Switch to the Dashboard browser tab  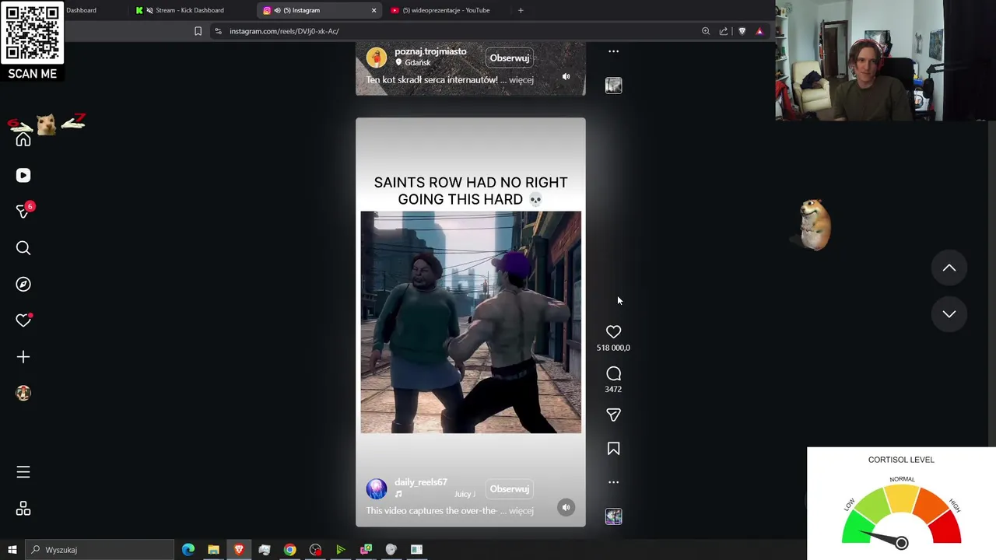[81, 10]
